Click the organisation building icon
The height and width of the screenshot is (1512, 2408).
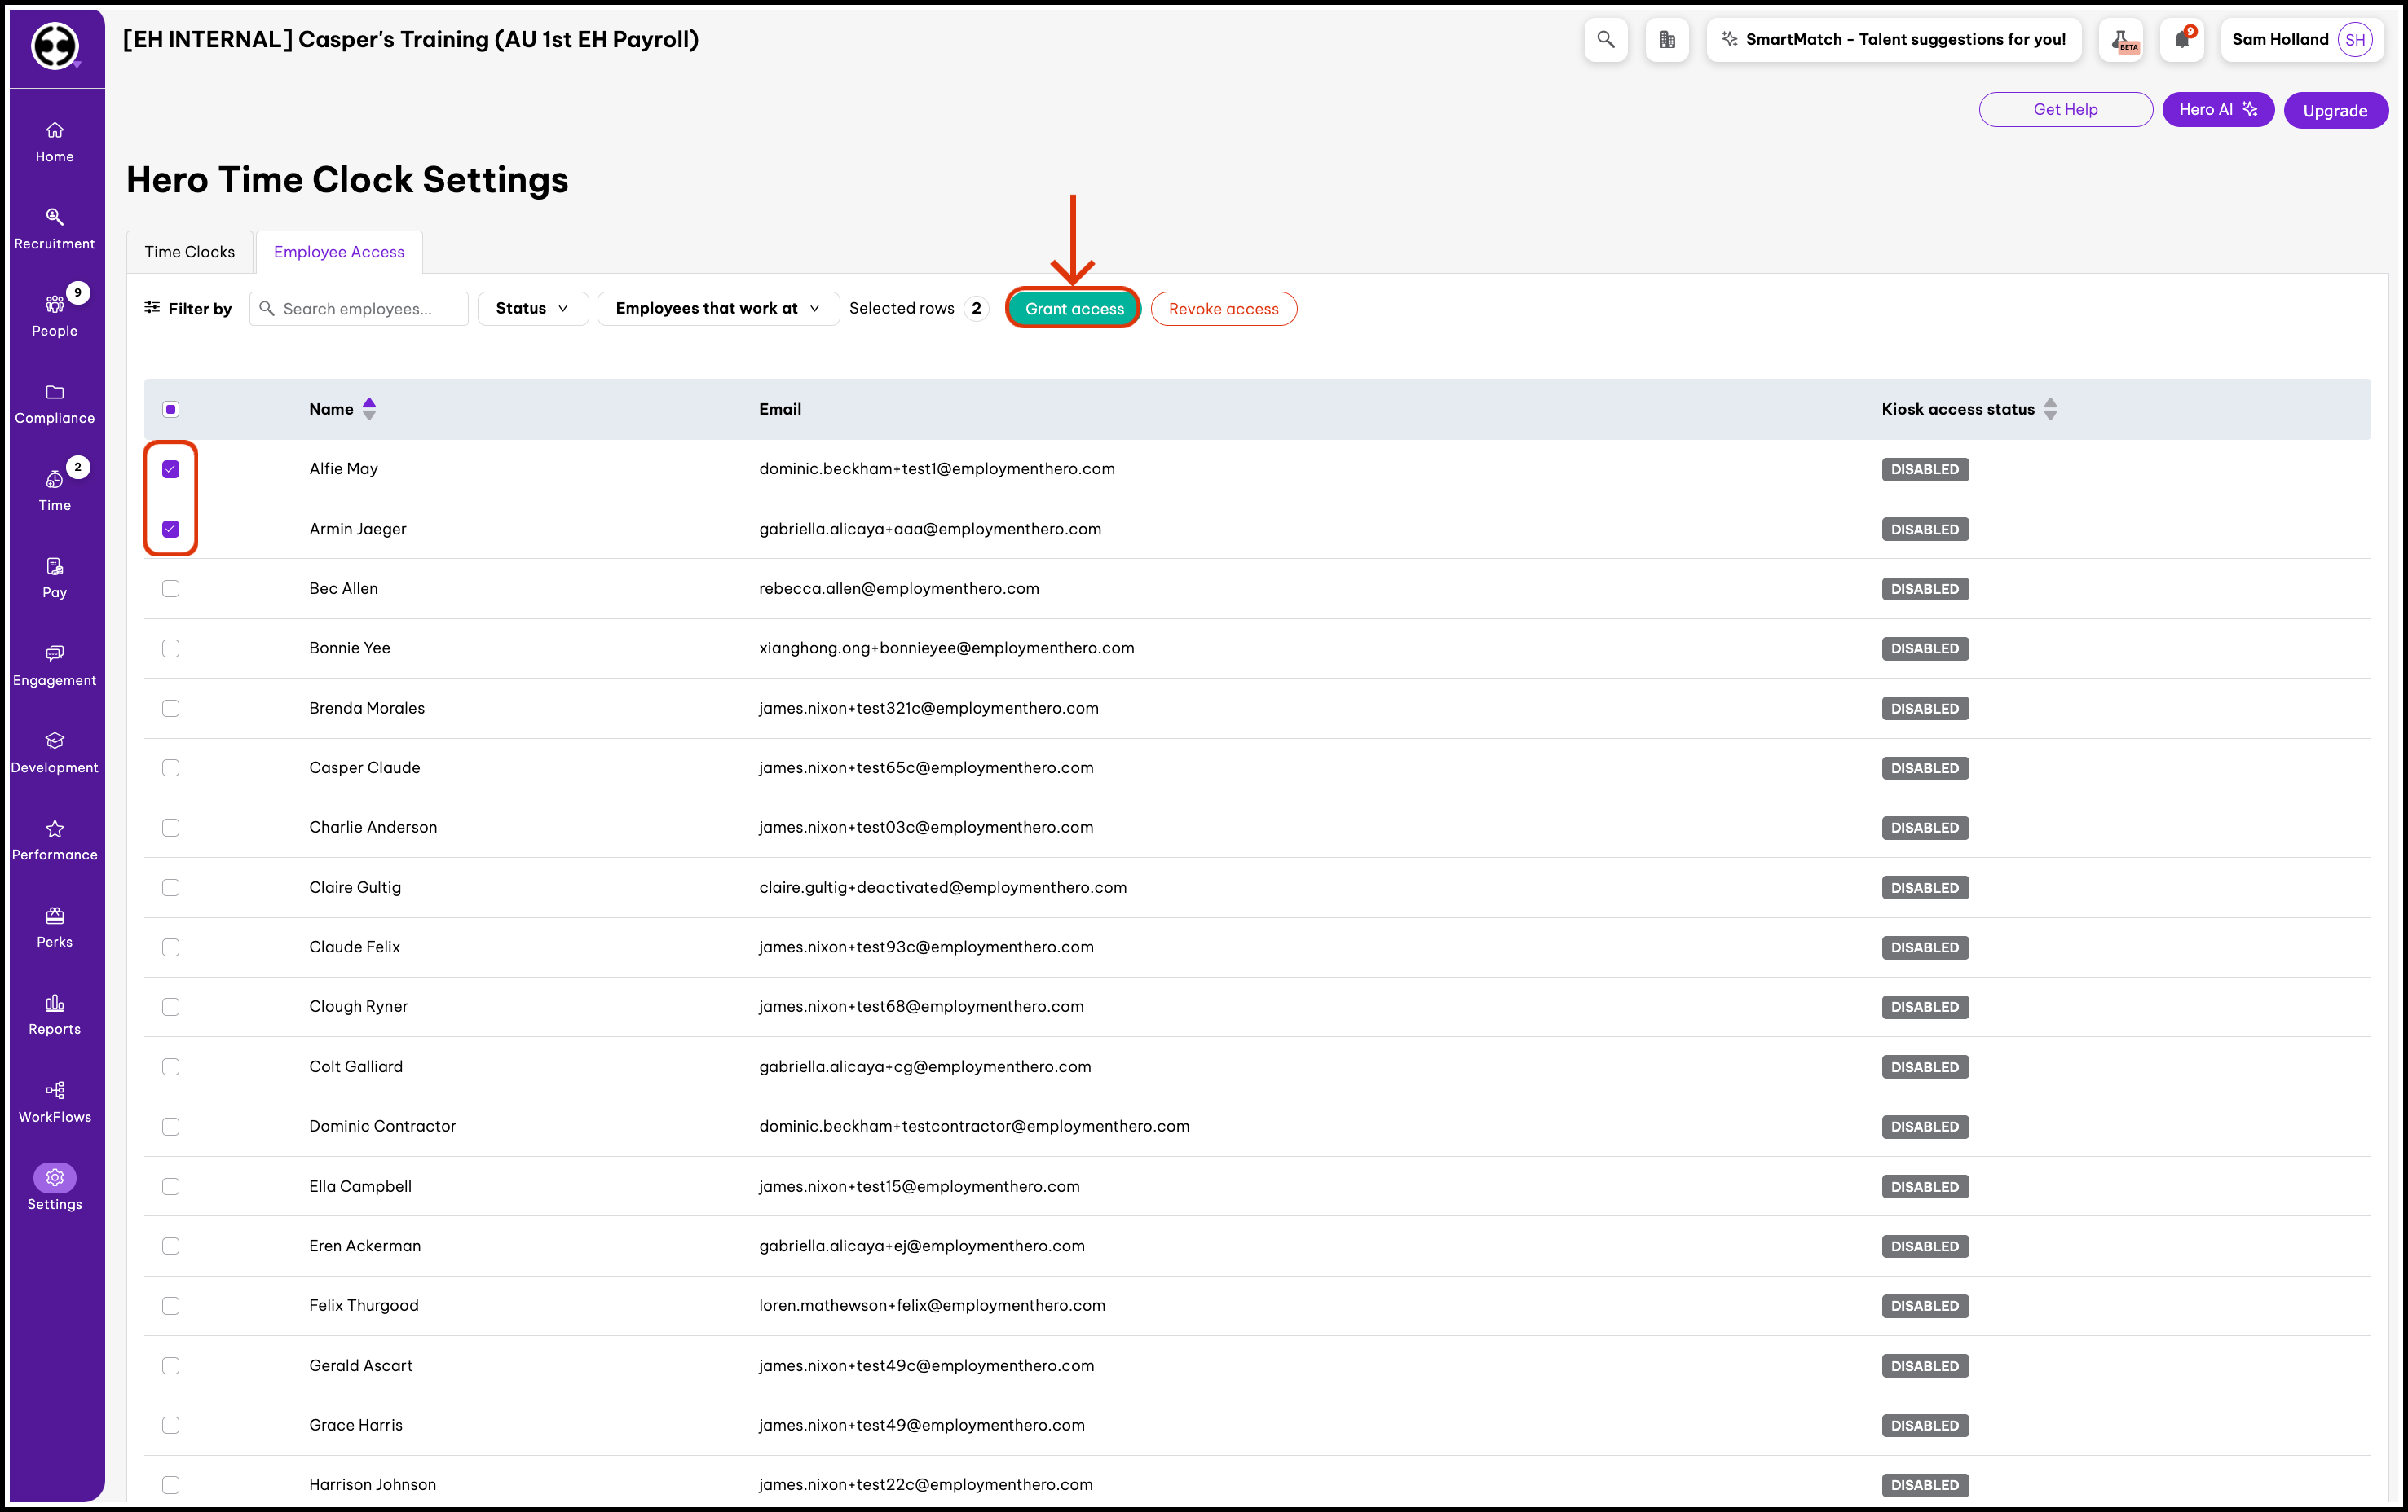[x=1666, y=40]
